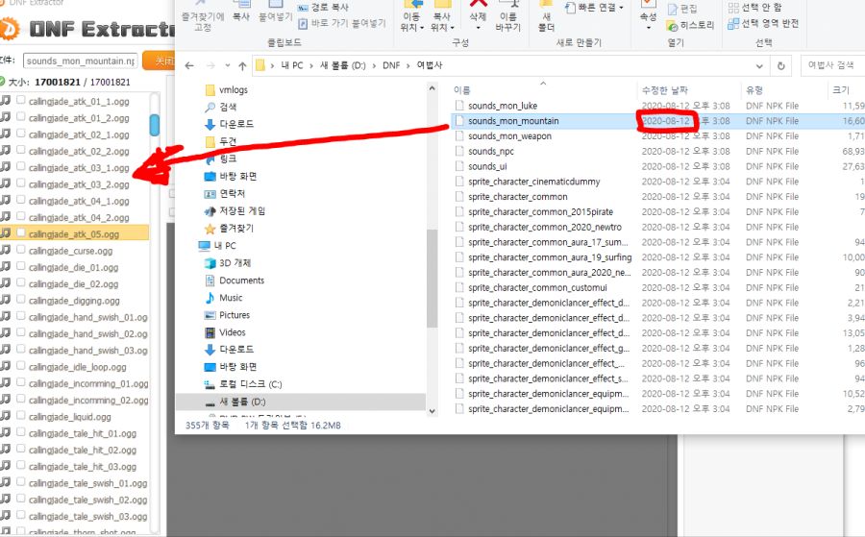Image resolution: width=865 pixels, height=537 pixels.
Task: Open Documents in the navigation pane
Action: pyautogui.click(x=241, y=281)
